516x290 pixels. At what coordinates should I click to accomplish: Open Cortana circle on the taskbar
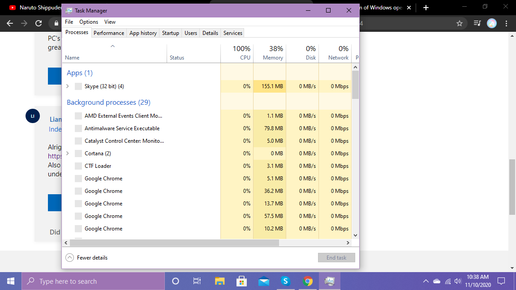tap(176, 281)
